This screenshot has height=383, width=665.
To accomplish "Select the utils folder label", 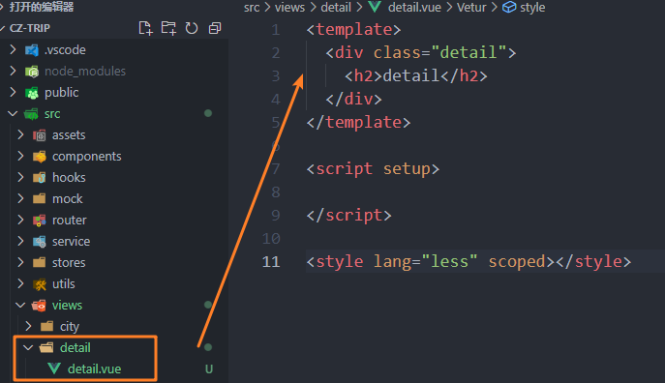I will [64, 283].
